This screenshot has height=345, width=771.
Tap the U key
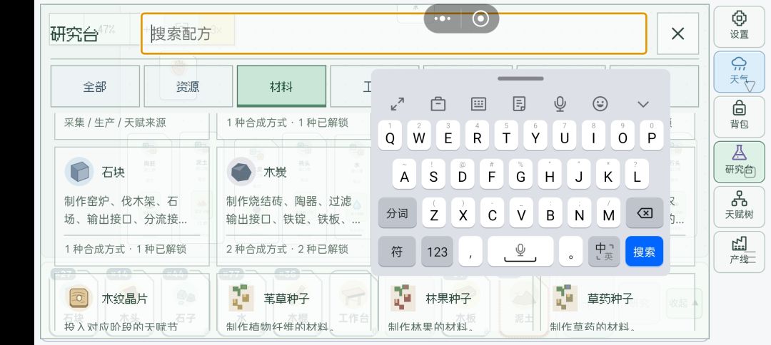(564, 135)
